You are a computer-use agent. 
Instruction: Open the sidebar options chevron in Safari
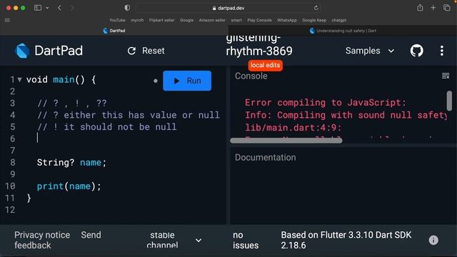(47, 8)
